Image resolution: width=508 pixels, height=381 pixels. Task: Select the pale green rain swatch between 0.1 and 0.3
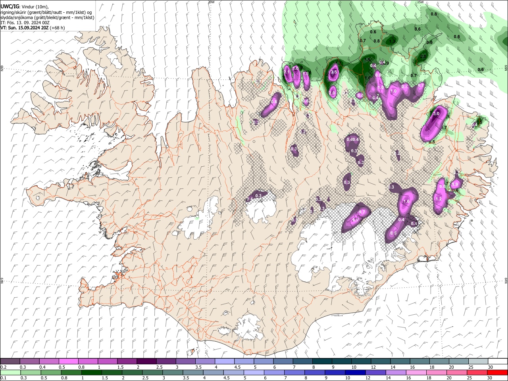(10, 372)
